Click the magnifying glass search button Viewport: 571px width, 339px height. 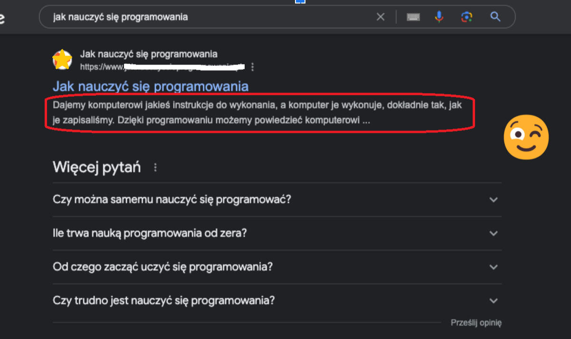tap(495, 17)
